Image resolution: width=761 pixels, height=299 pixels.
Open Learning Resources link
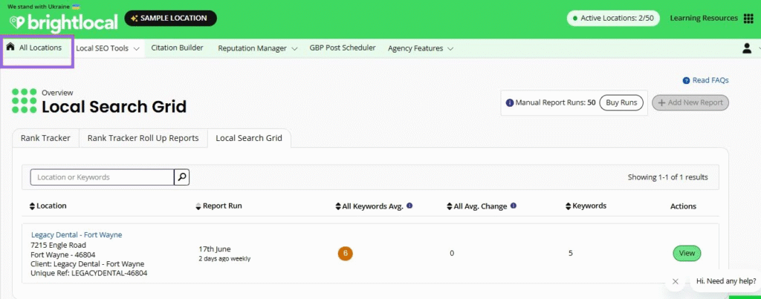[x=704, y=19]
